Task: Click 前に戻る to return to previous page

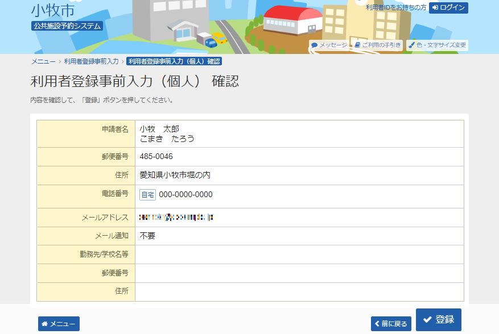Action: [393, 323]
